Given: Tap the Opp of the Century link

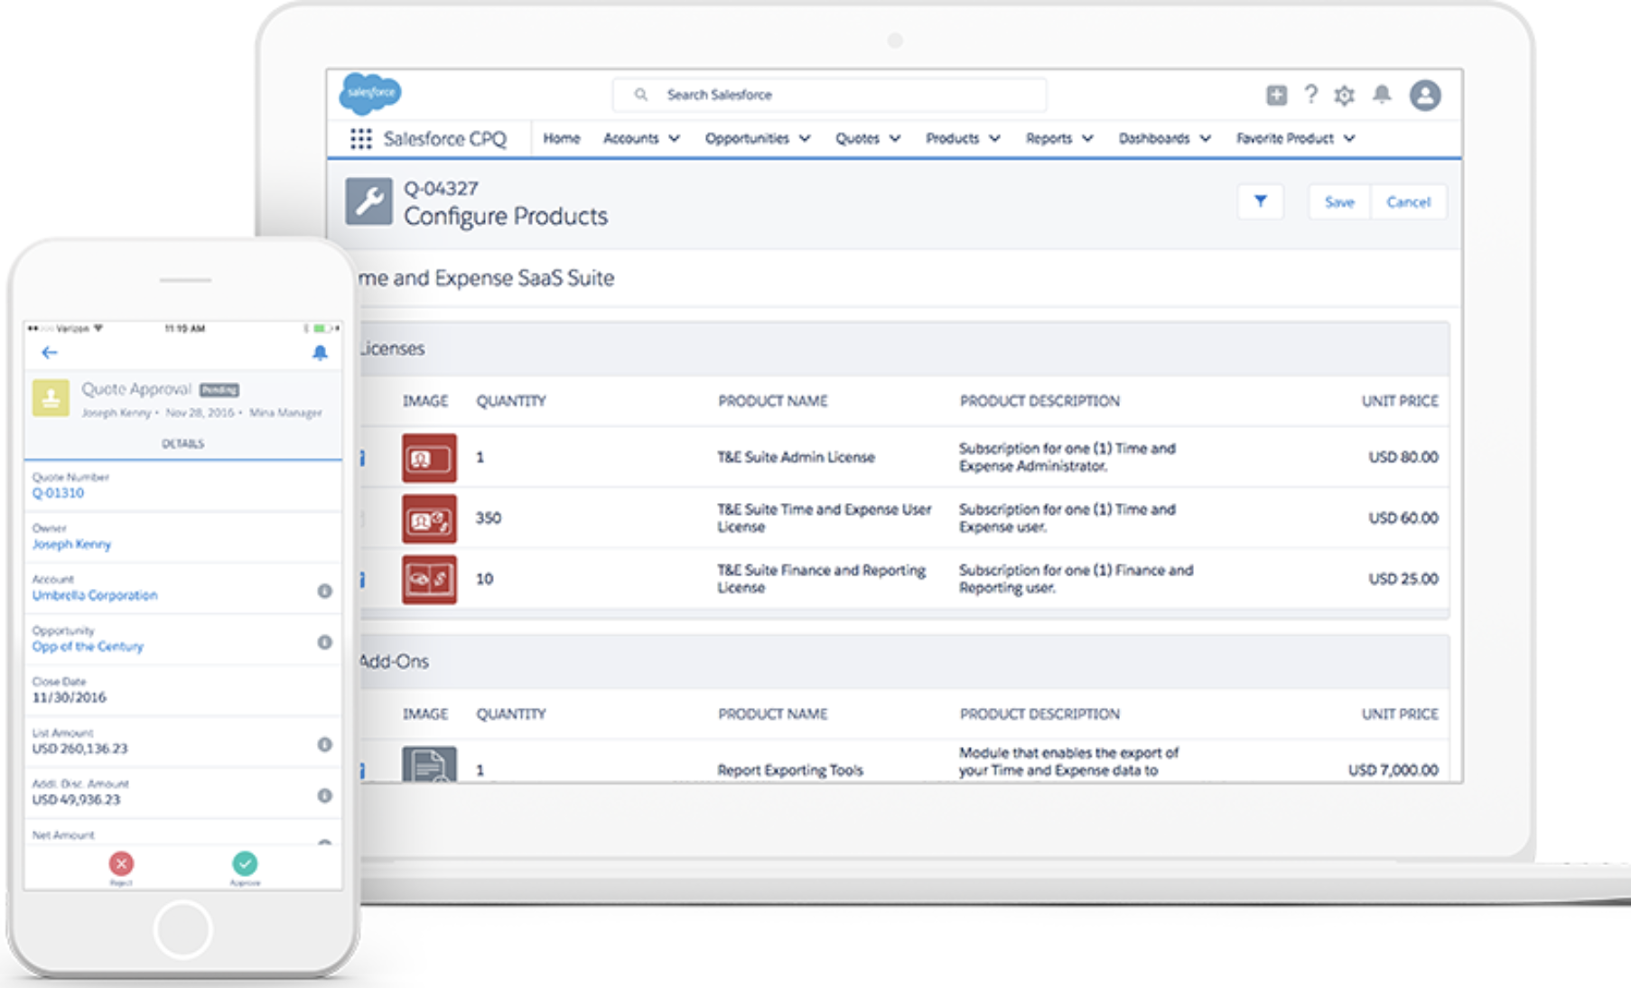Looking at the screenshot, I should point(88,647).
